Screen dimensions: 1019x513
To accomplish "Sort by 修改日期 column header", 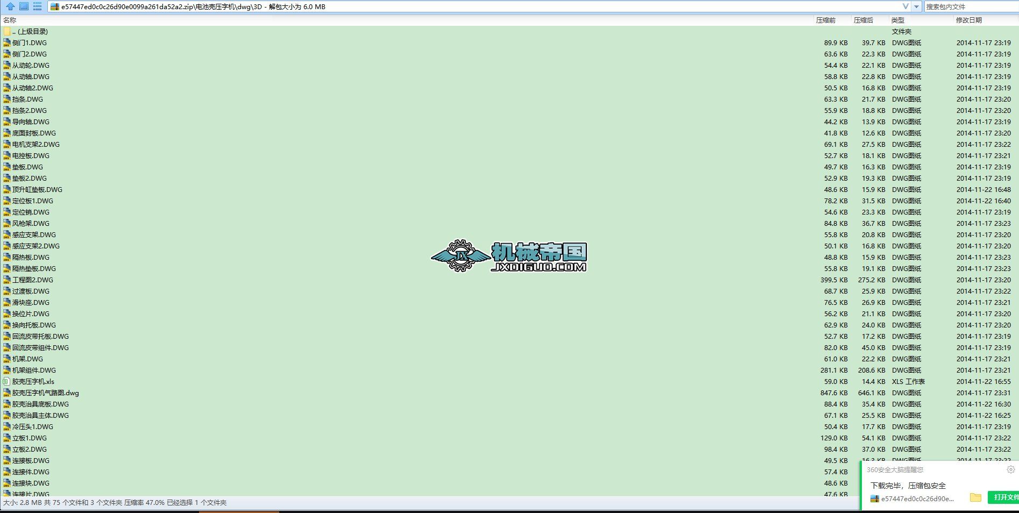I will [968, 20].
